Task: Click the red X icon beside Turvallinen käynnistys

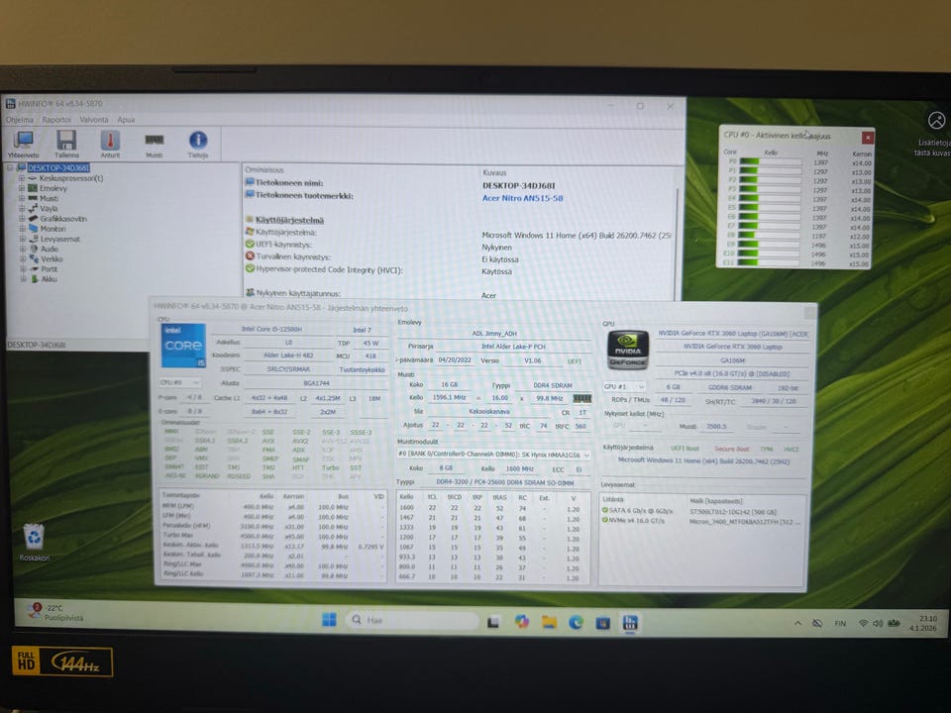Action: [250, 256]
